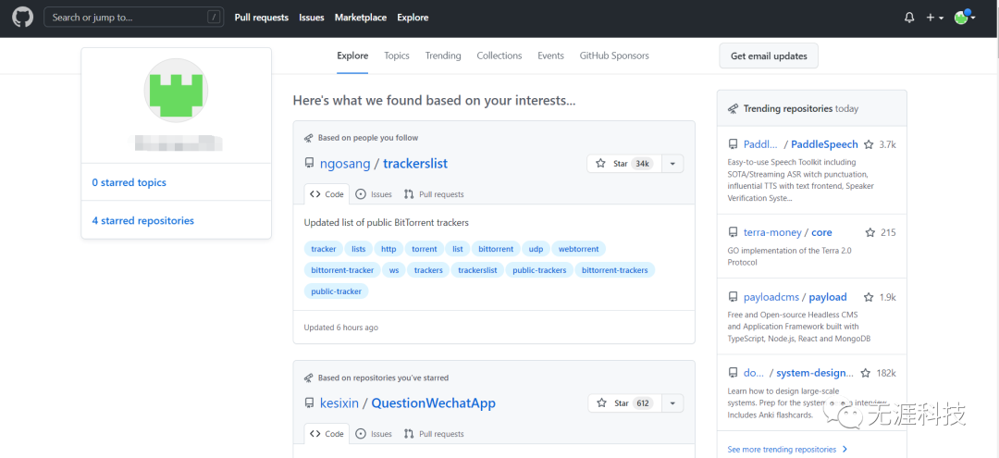Image resolution: width=999 pixels, height=458 pixels.
Task: Switch to the Topics tab
Action: (396, 56)
